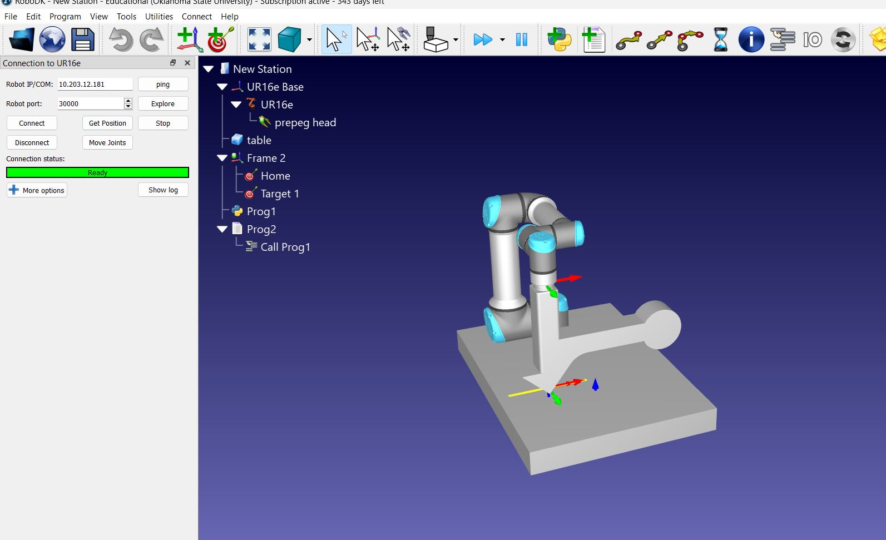Collapse the Frame 2 tree node

pos(222,158)
